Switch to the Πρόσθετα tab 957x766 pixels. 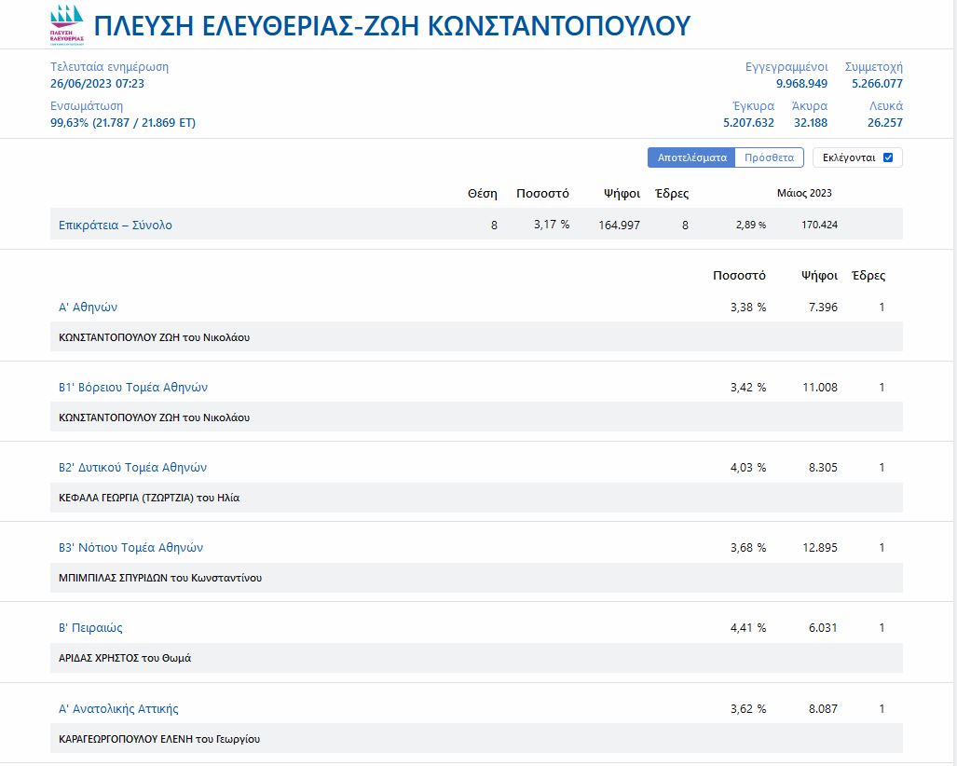(769, 157)
